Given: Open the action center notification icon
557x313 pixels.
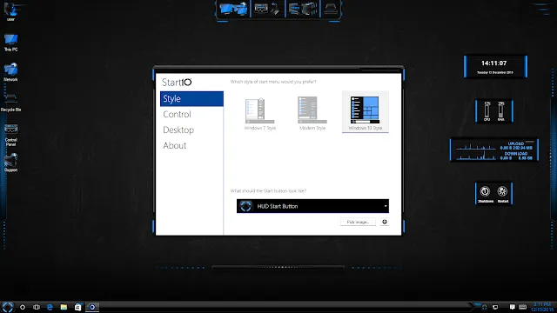Looking at the screenshot, I should pyautogui.click(x=512, y=307).
